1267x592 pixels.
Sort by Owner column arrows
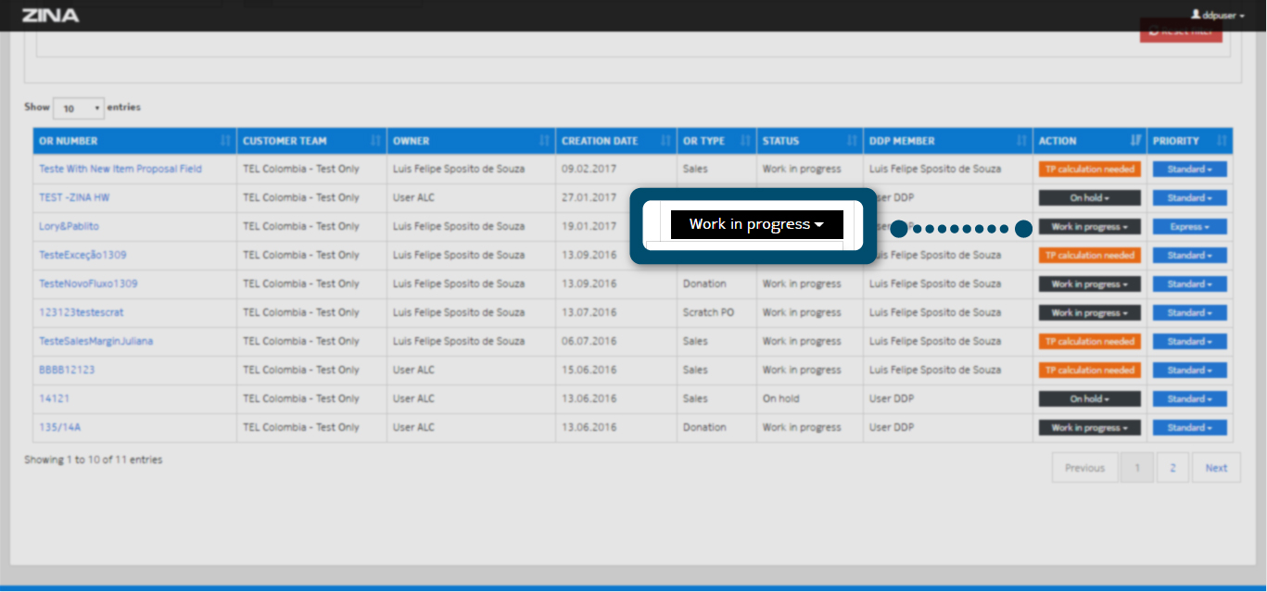tap(544, 141)
